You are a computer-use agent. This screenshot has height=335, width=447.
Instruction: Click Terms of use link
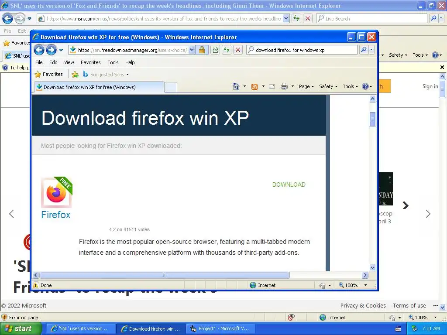coord(409,305)
